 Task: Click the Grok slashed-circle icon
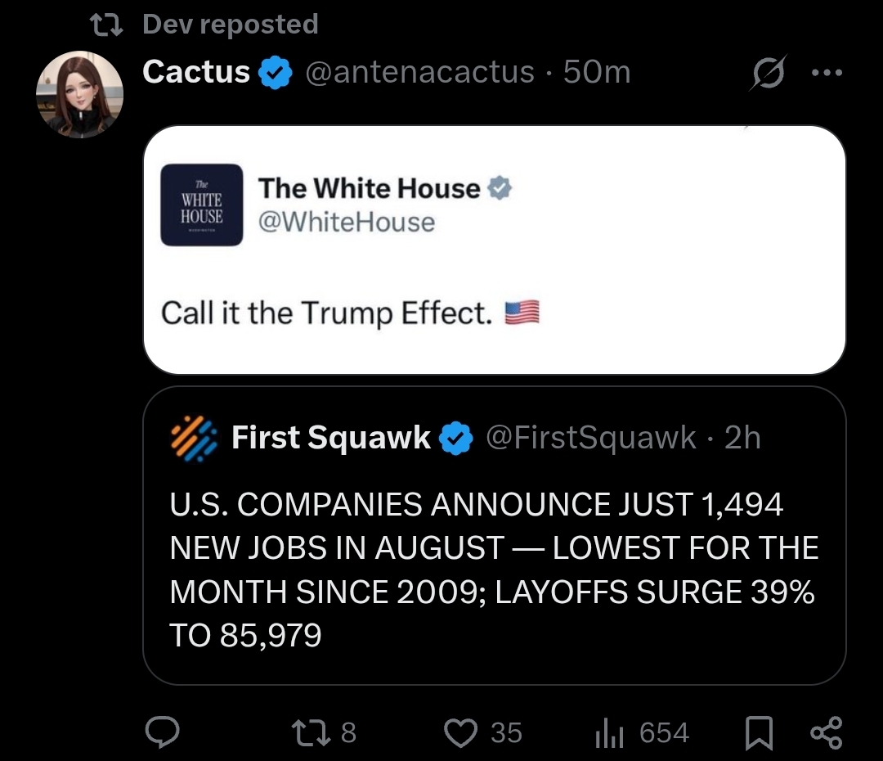769,72
